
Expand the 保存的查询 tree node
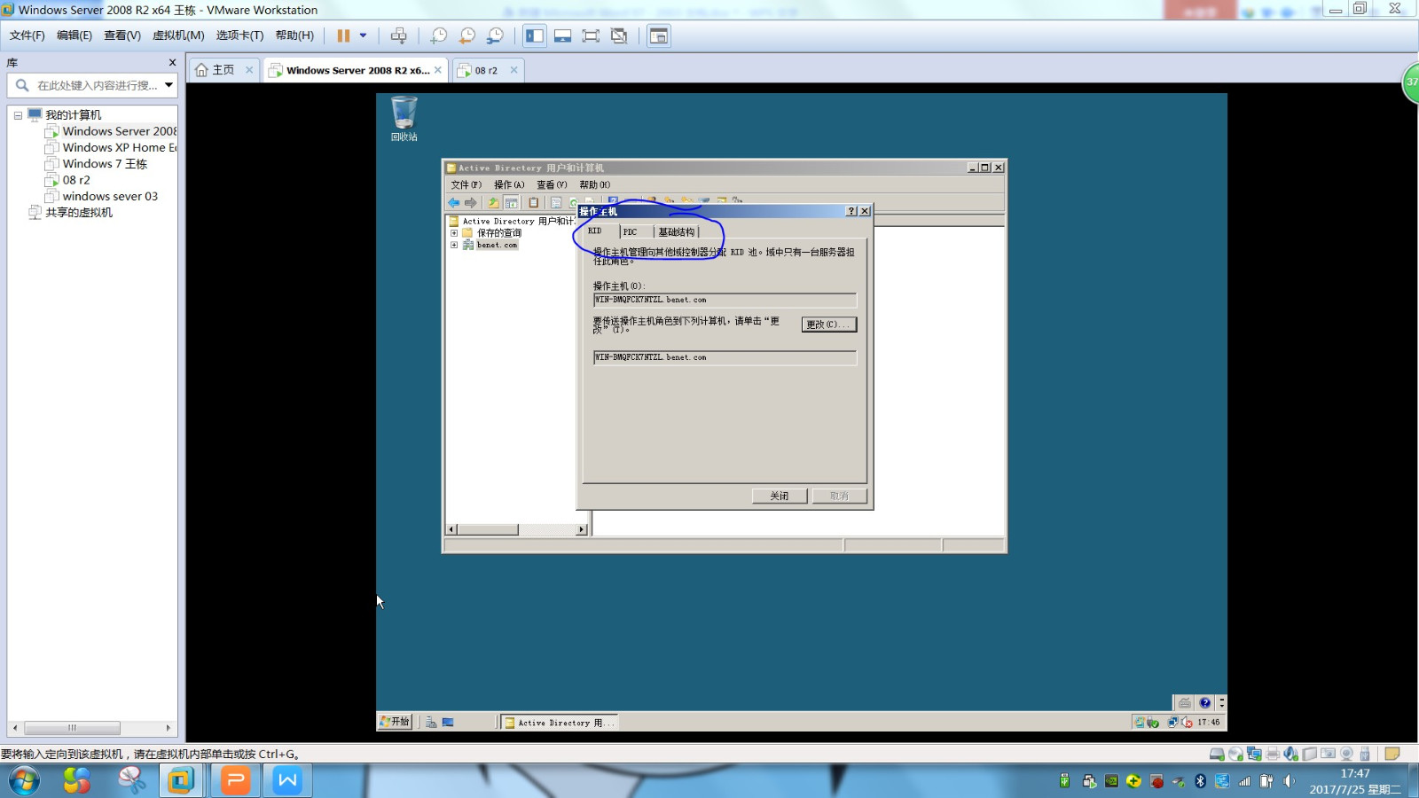(454, 233)
